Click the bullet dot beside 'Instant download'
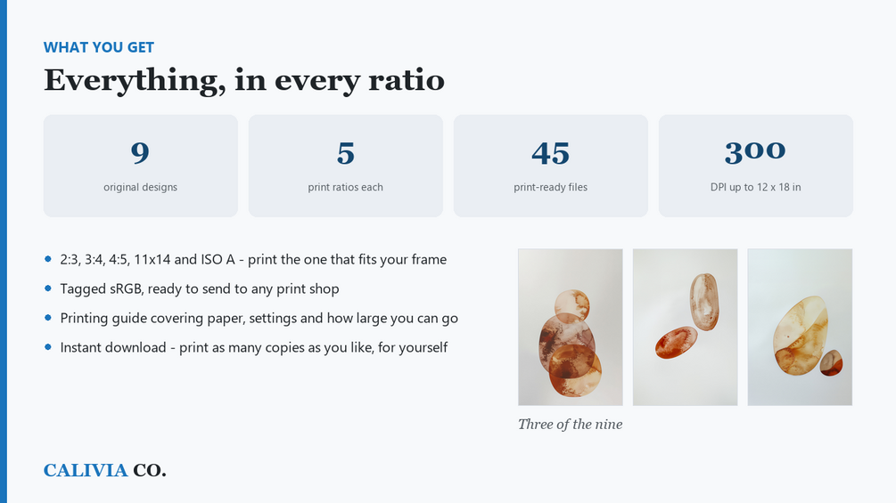Screen dimensions: 896x503 coord(48,346)
